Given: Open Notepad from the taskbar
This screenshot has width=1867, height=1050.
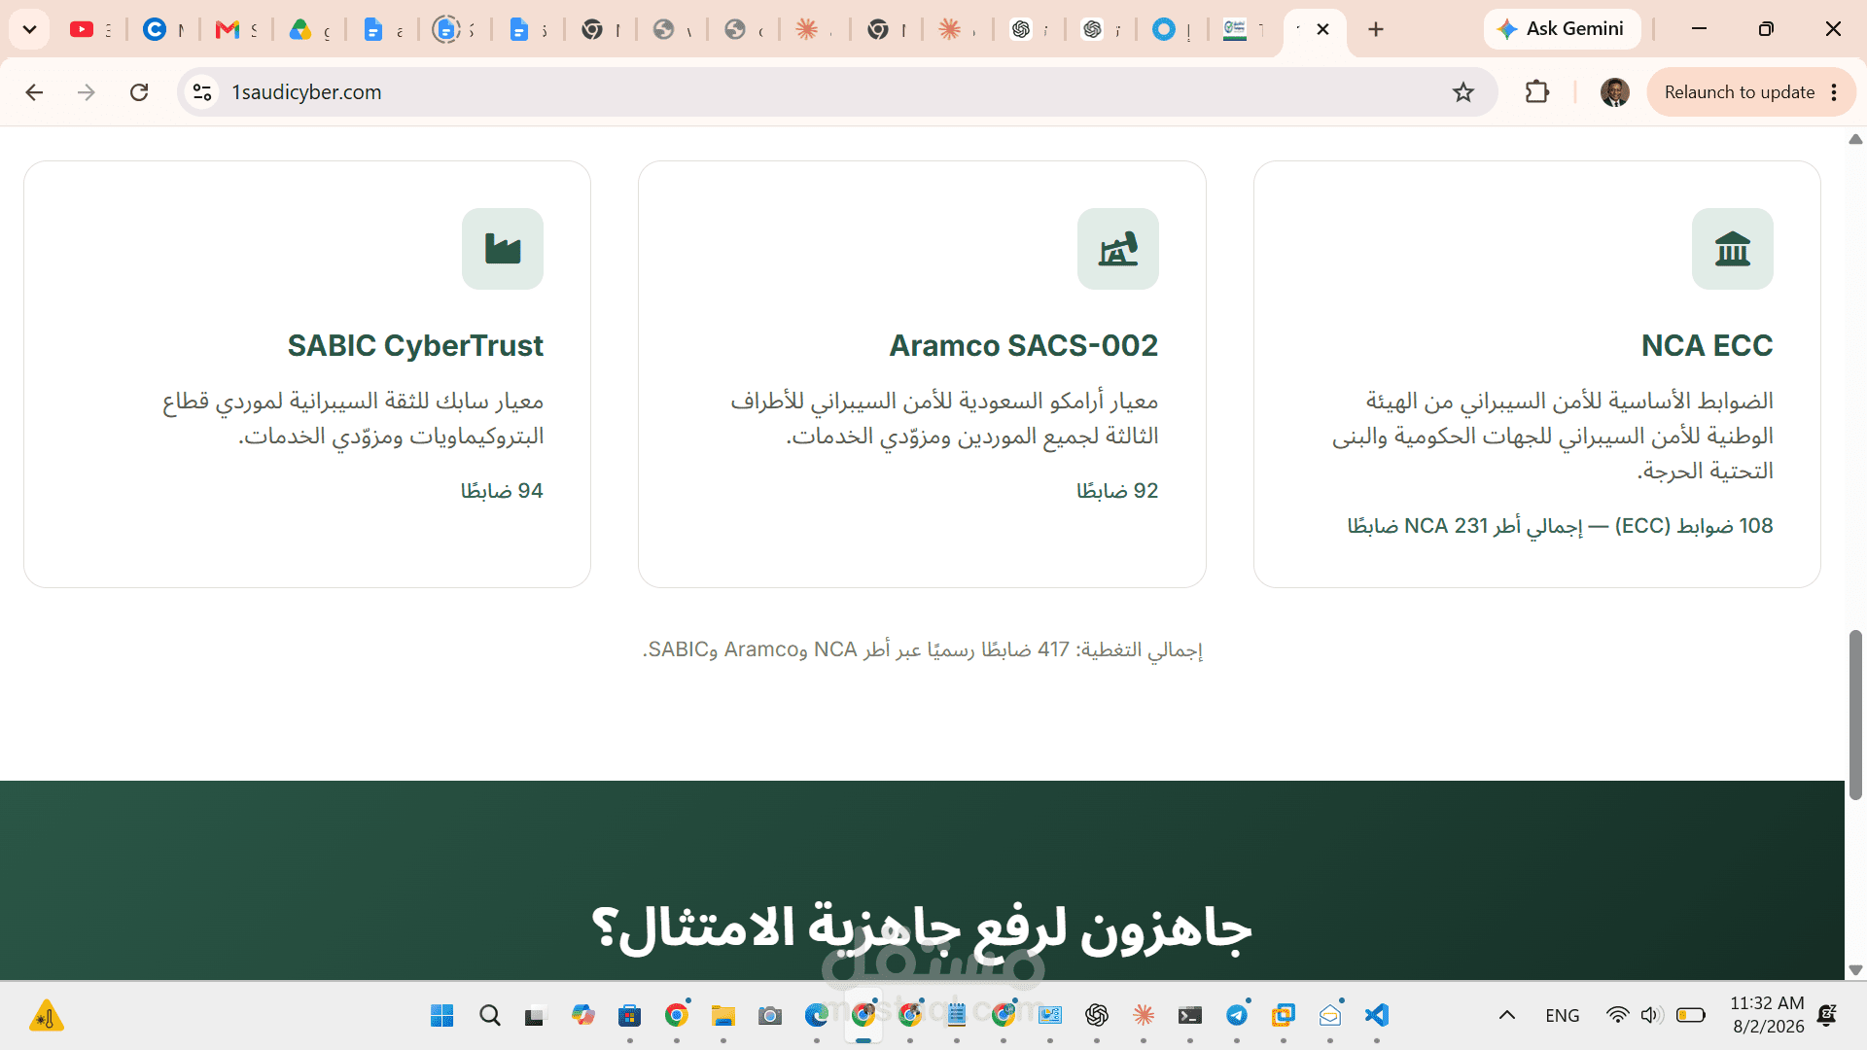Looking at the screenshot, I should pos(957,1016).
